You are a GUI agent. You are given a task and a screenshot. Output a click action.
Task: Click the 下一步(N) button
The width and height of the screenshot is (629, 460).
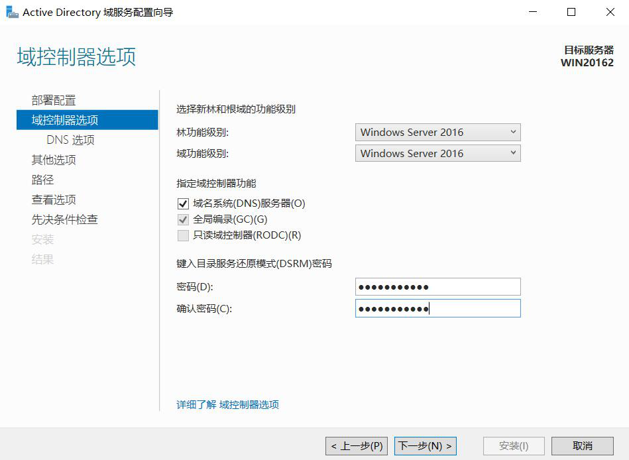[x=426, y=446]
